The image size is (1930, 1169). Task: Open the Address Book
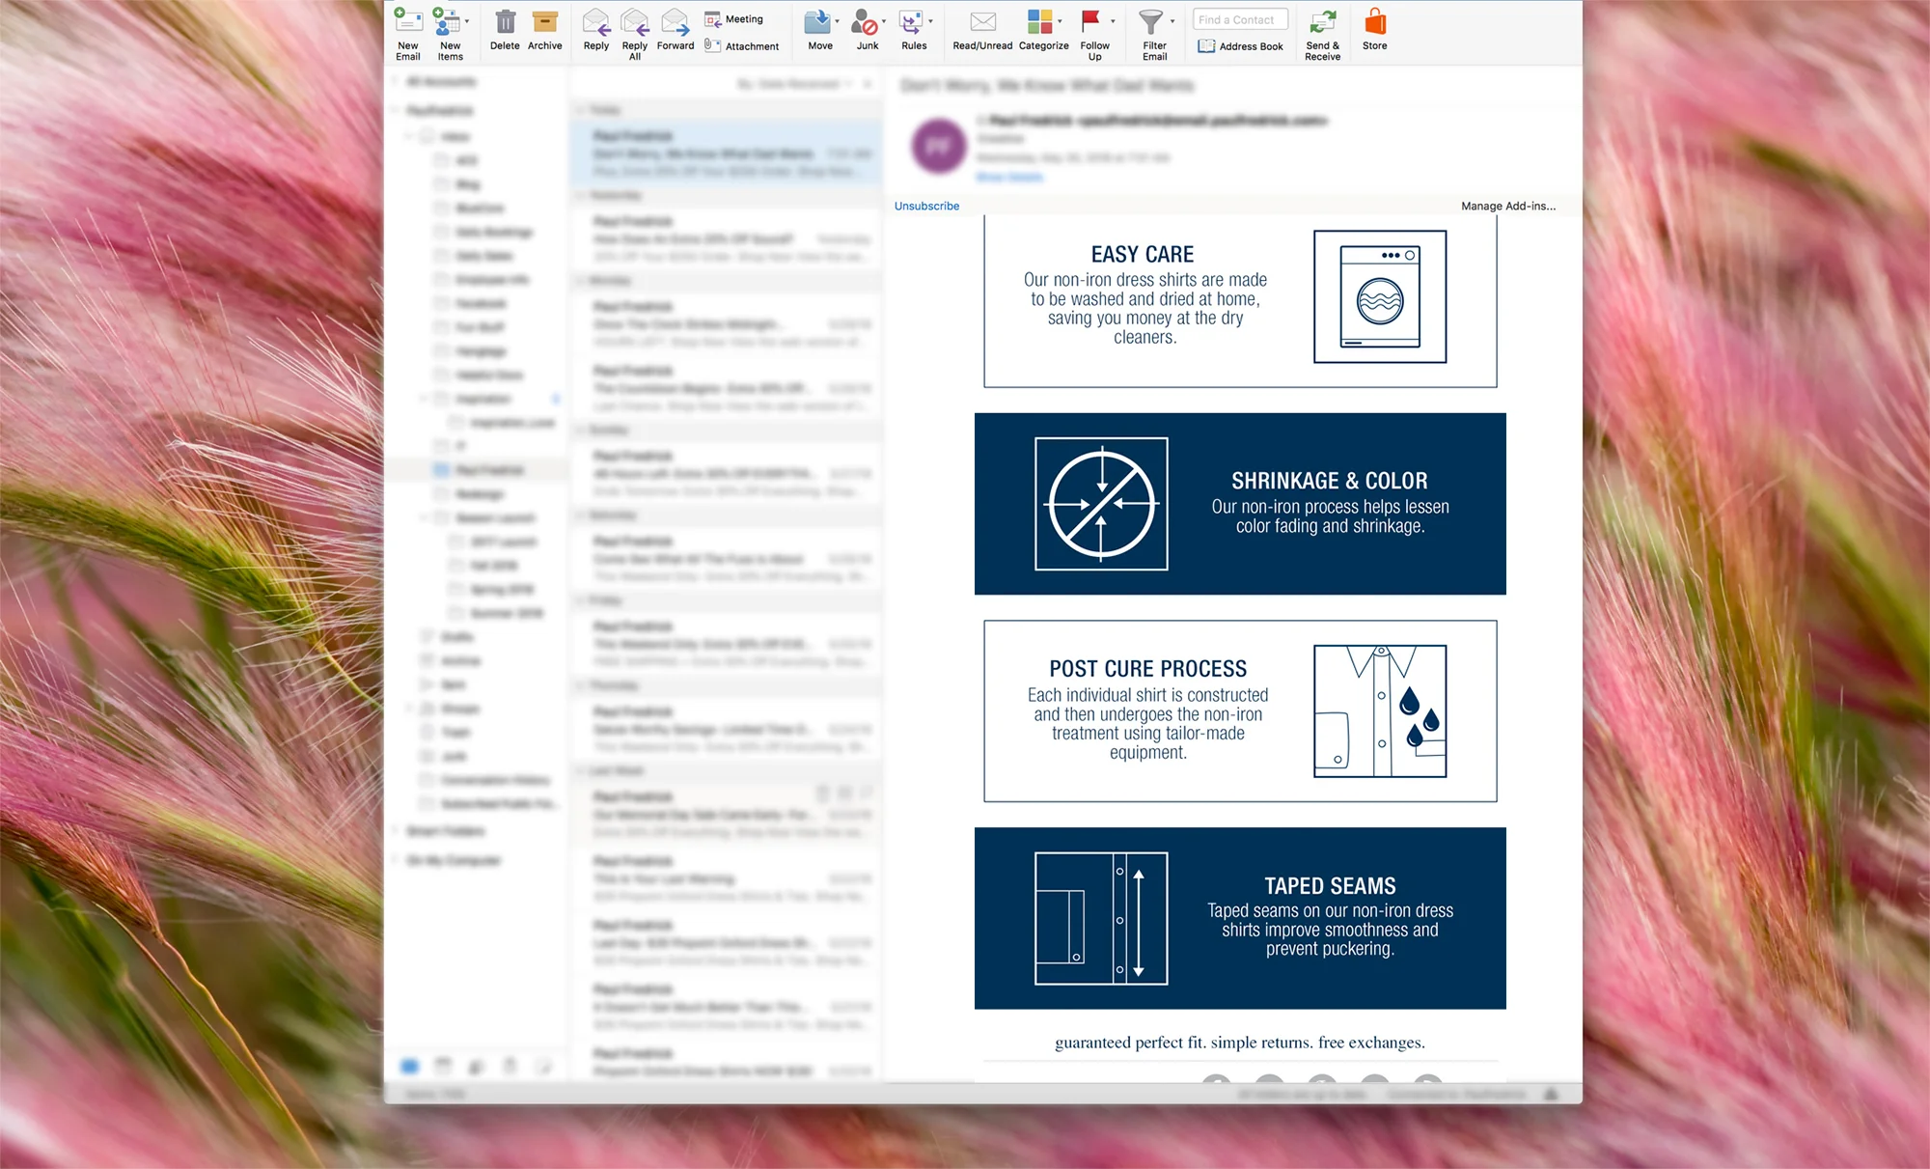1241,45
